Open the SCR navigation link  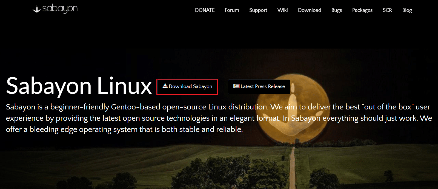[x=387, y=10]
